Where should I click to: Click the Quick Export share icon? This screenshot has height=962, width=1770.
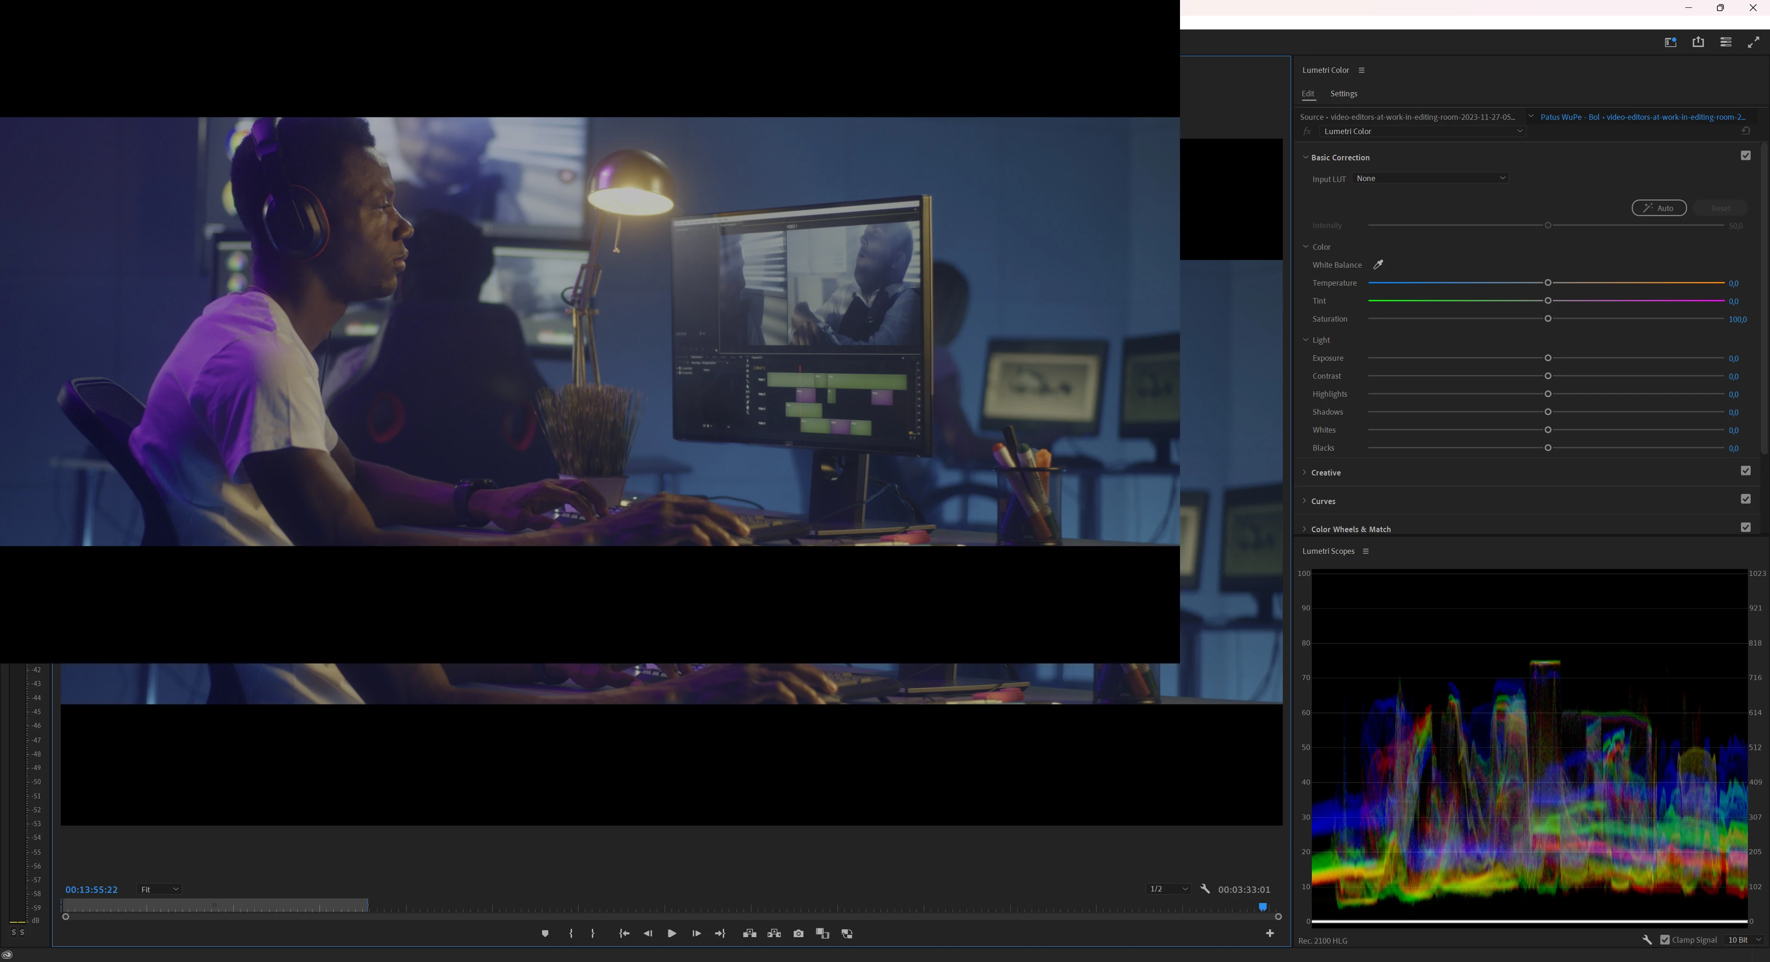tap(1698, 42)
